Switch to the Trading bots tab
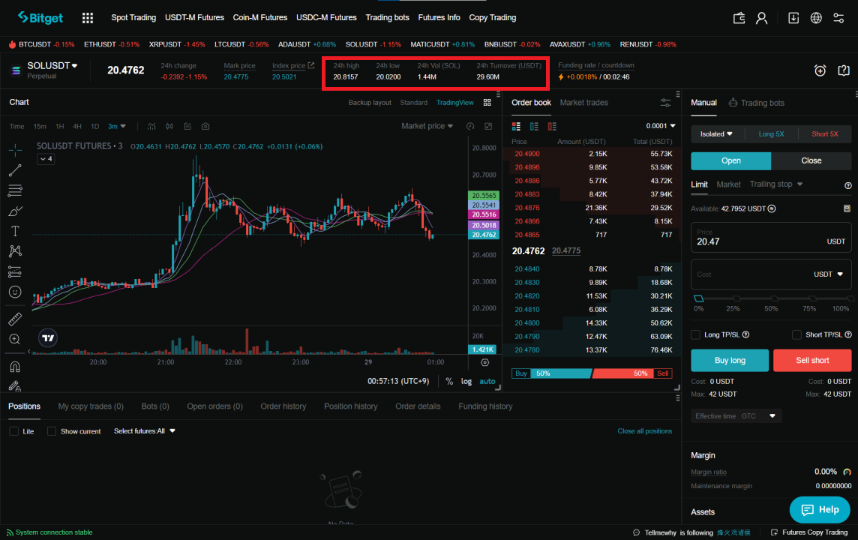Image resolution: width=858 pixels, height=540 pixels. point(757,103)
